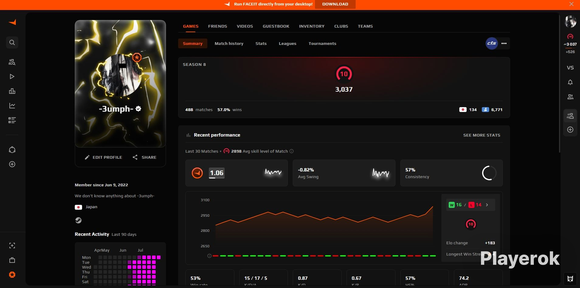
Task: Click the DOWNLOAD button in top banner
Action: click(335, 4)
